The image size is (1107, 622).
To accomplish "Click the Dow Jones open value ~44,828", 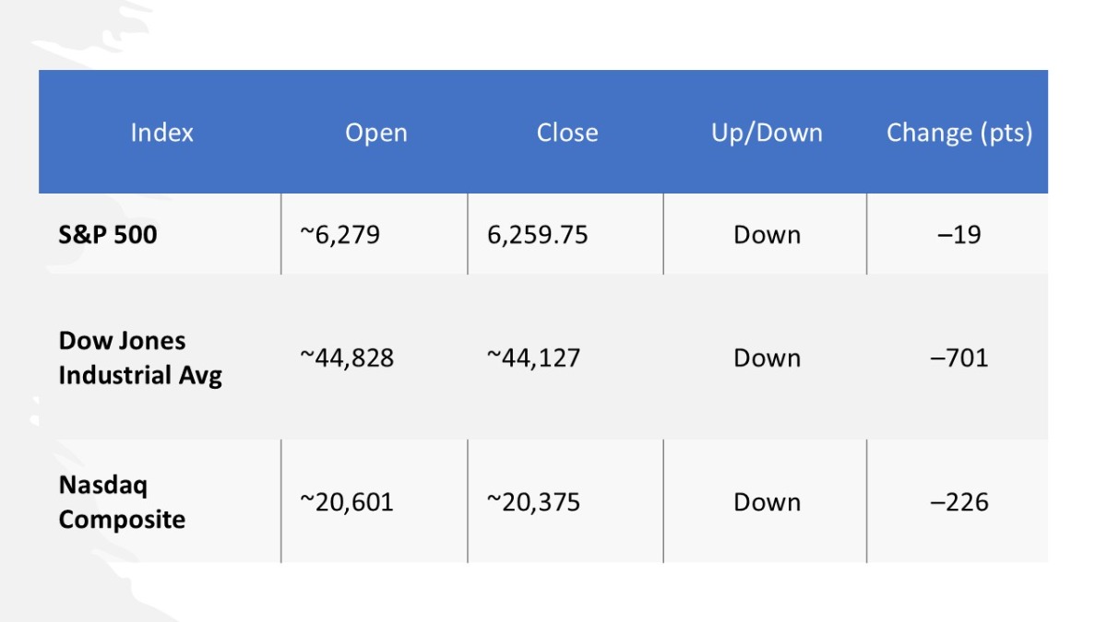I will 347,358.
